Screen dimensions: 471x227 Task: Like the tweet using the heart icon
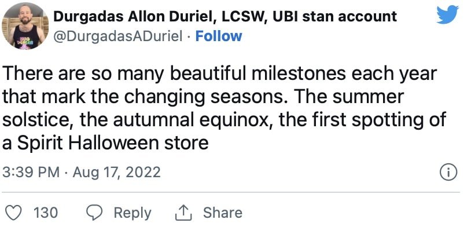point(14,213)
